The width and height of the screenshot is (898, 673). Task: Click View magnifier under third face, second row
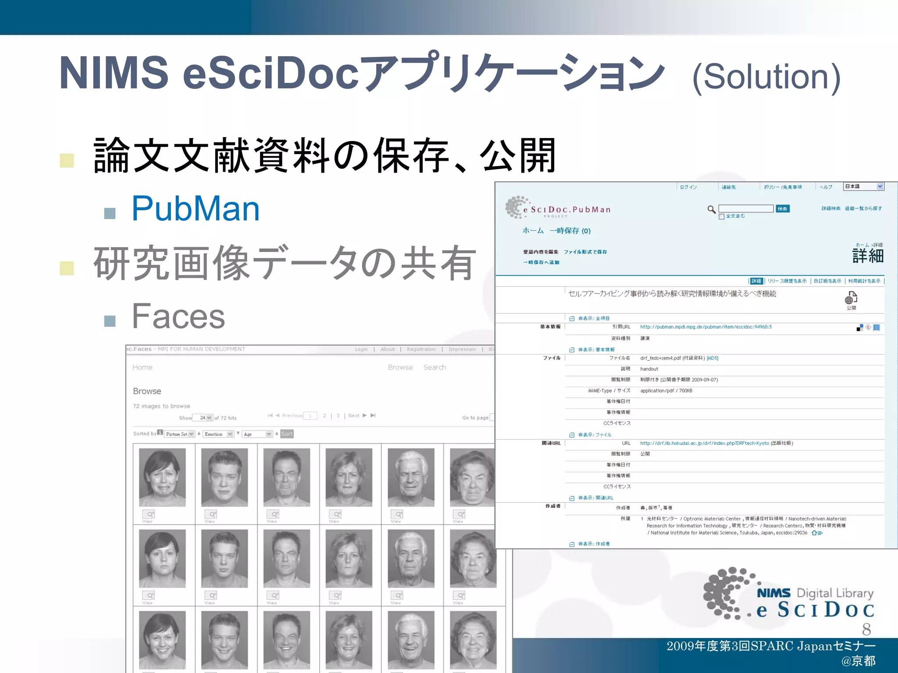[x=274, y=595]
